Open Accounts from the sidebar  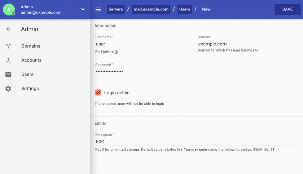point(31,60)
